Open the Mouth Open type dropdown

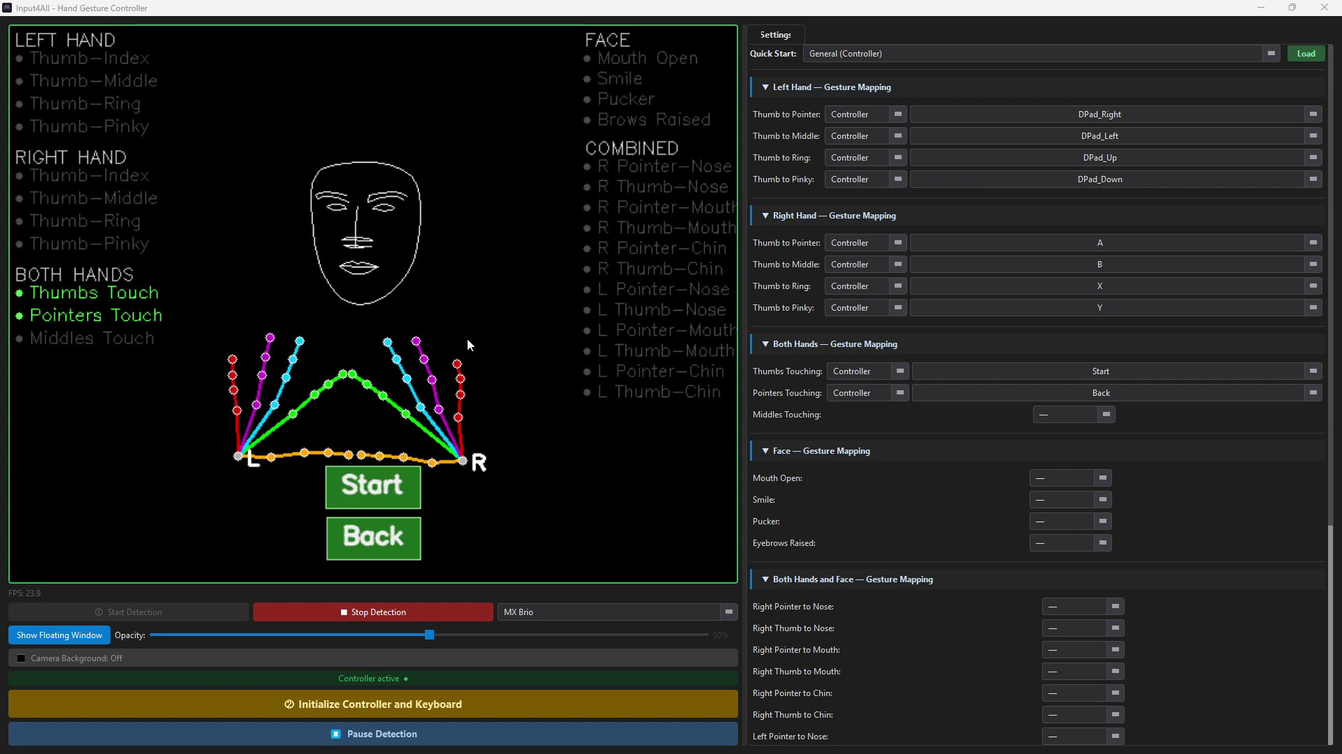[x=1070, y=478]
